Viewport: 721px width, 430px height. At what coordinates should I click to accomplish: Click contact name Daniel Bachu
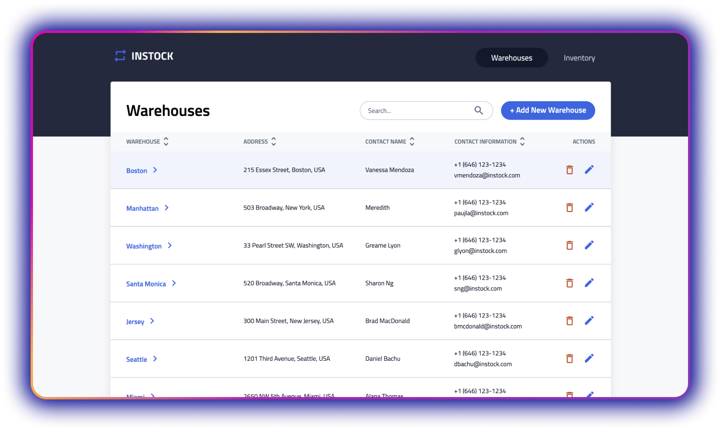[383, 358]
